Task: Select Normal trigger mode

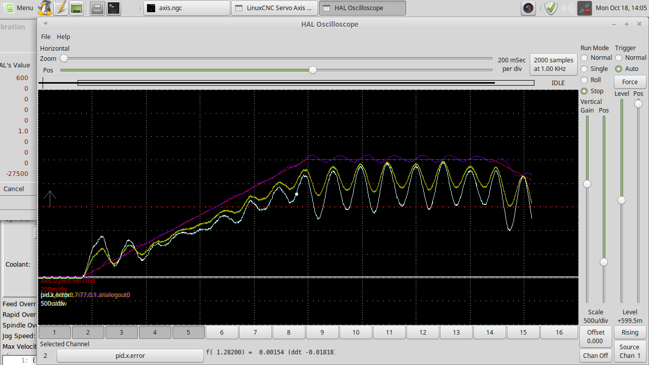Action: pos(631,58)
